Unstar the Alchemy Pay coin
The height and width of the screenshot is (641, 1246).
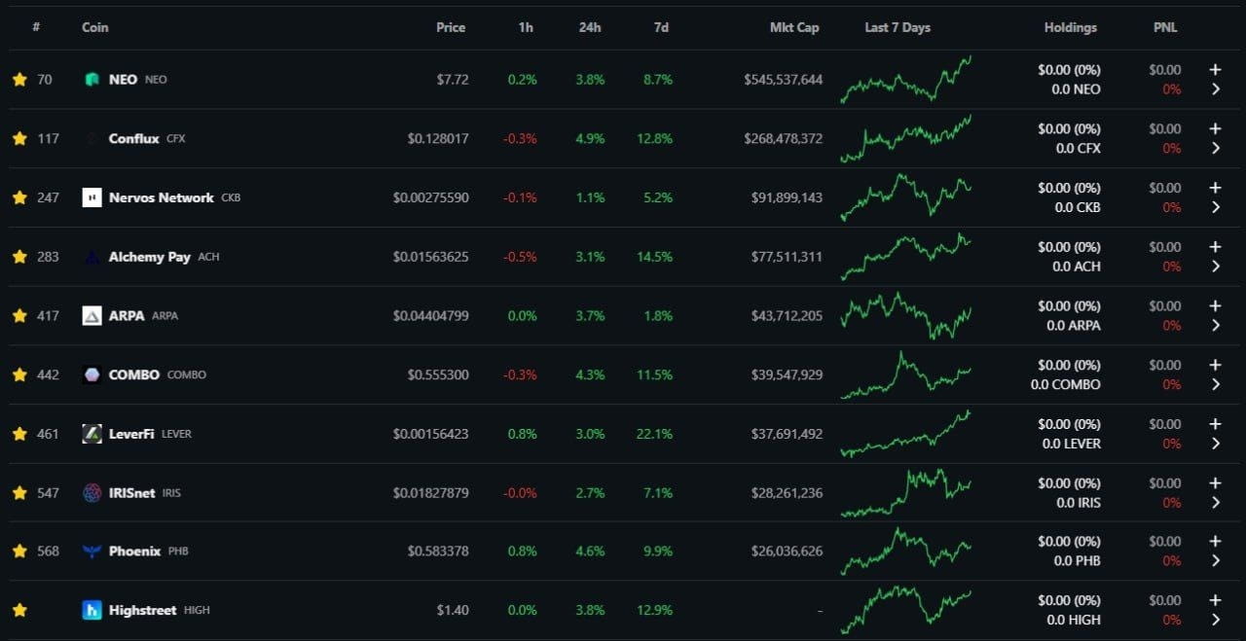[19, 257]
